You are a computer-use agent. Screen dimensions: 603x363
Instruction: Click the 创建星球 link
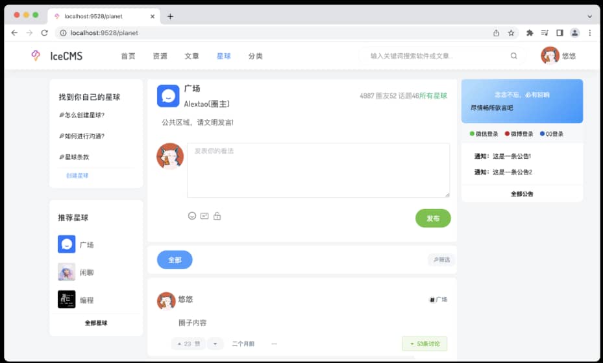coord(77,176)
